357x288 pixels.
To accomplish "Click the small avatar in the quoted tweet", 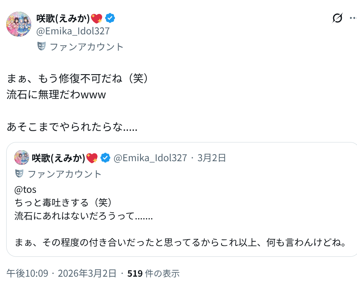I will click(x=21, y=158).
